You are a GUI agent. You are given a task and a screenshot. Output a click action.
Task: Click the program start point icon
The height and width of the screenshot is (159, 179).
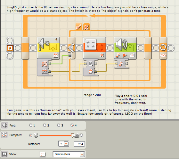click(10, 48)
